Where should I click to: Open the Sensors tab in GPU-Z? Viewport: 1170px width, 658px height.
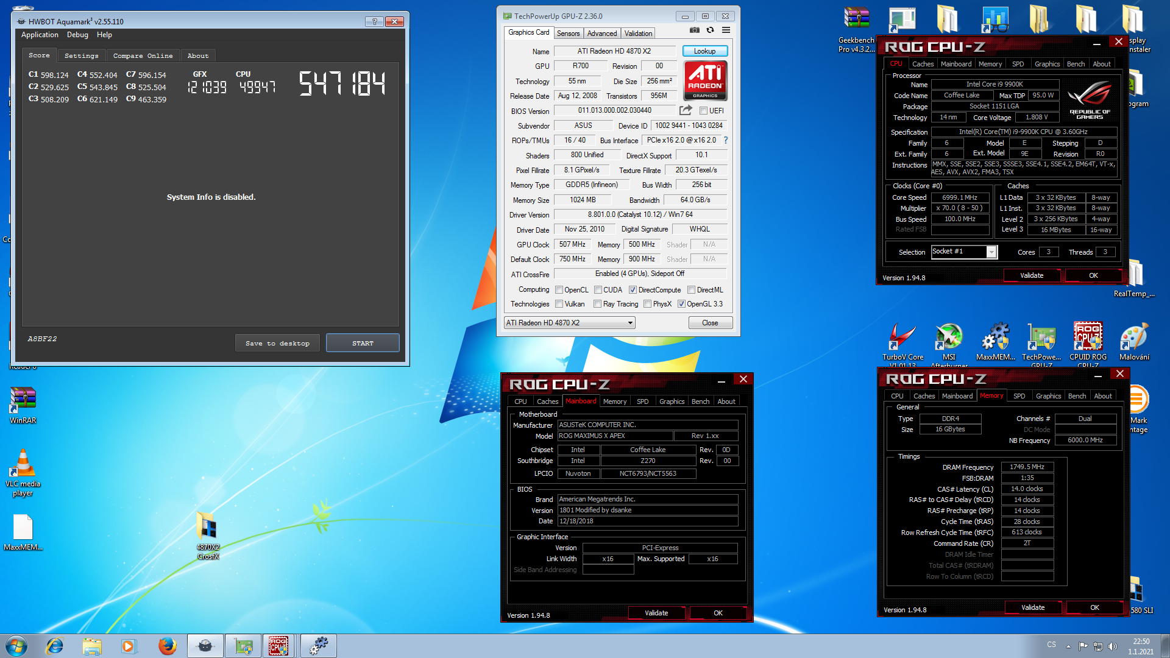568,34
